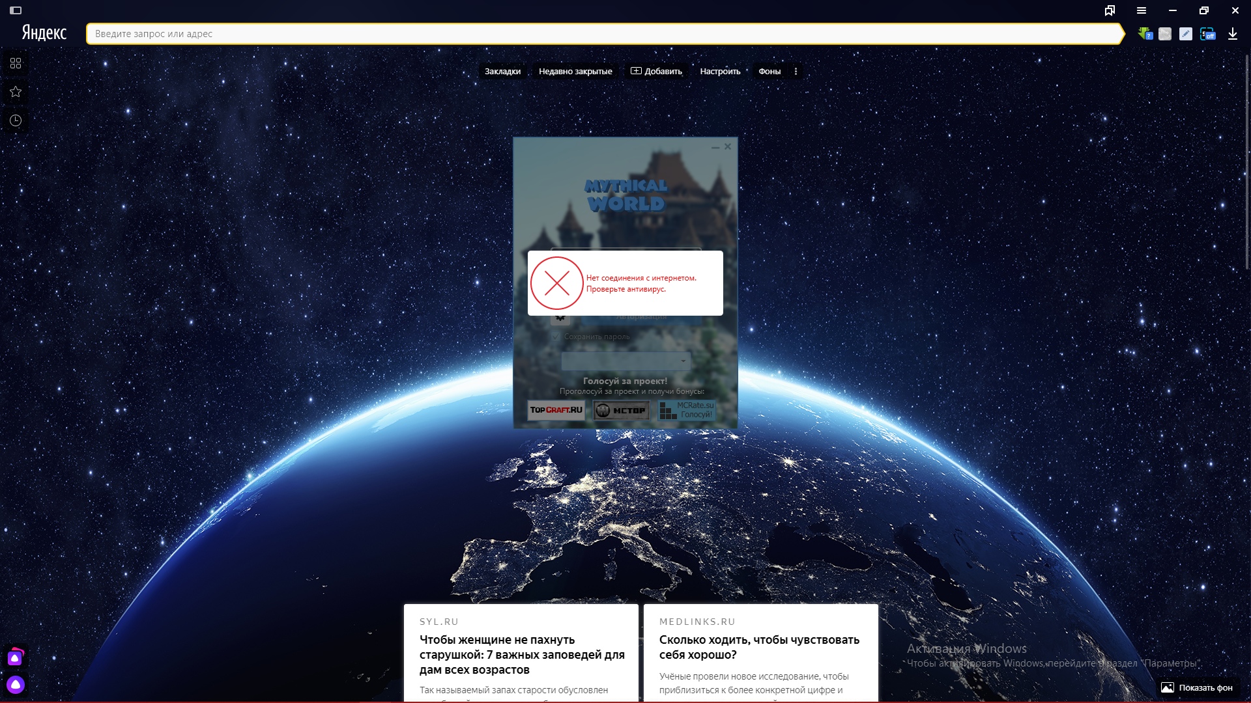
Task: Close the Mythical World launcher window
Action: (x=728, y=146)
